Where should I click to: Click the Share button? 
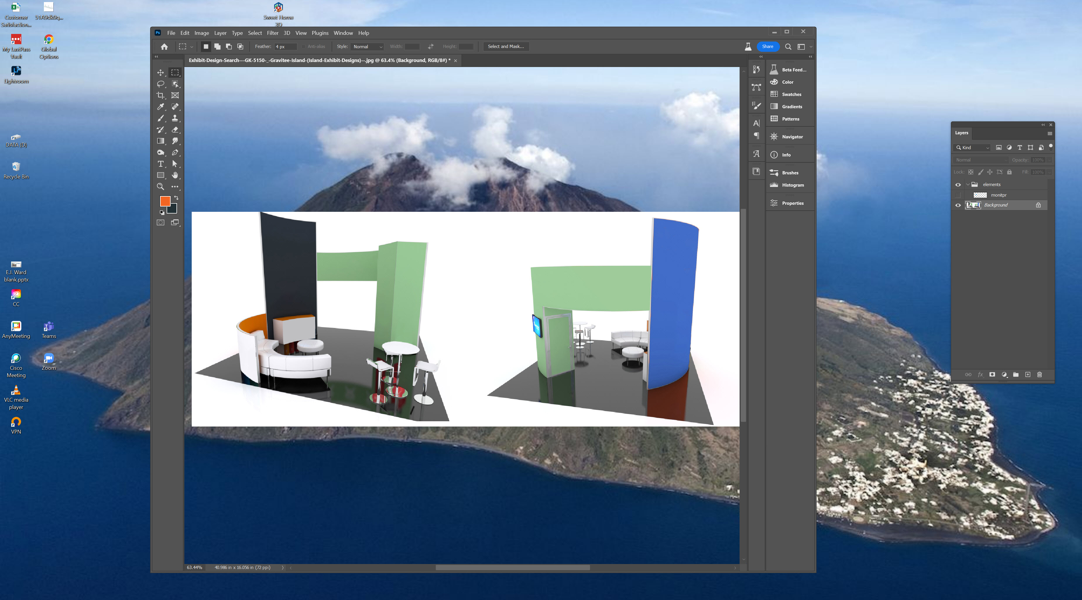[768, 47]
